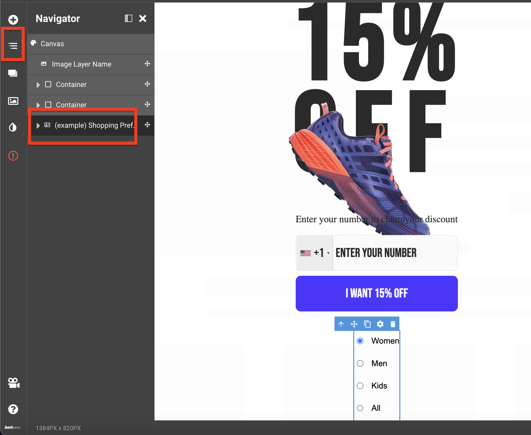This screenshot has height=435, width=531.
Task: Open the Navigator list icon in sidebar
Action: [13, 46]
